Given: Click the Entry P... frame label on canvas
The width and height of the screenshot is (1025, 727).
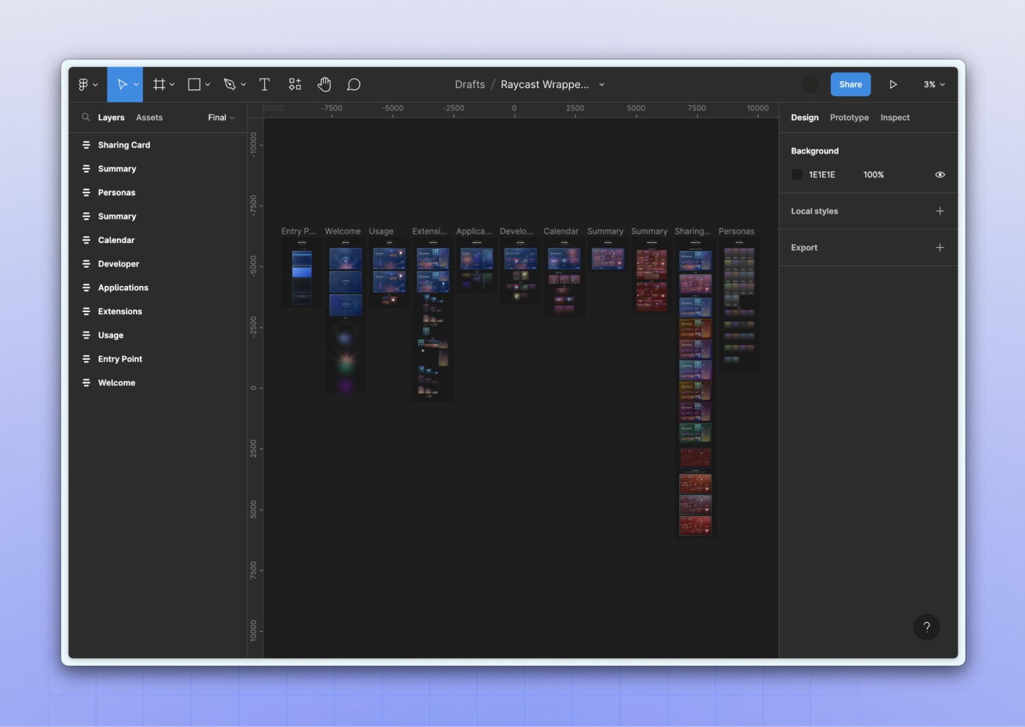Looking at the screenshot, I should click(299, 231).
